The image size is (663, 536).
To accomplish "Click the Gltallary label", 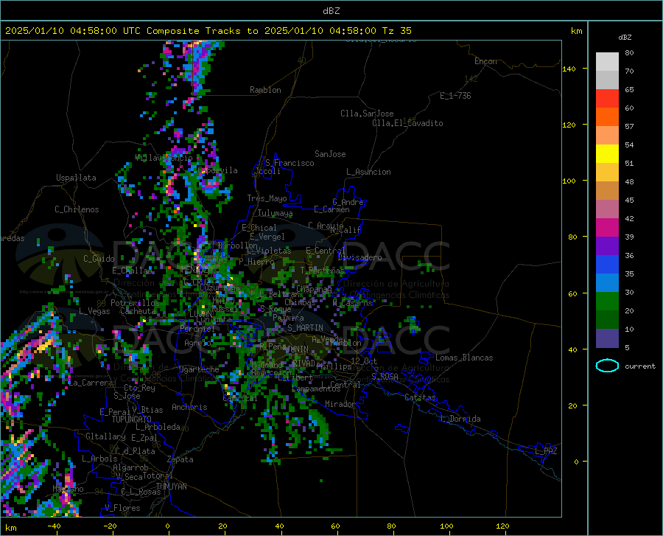I will point(105,436).
